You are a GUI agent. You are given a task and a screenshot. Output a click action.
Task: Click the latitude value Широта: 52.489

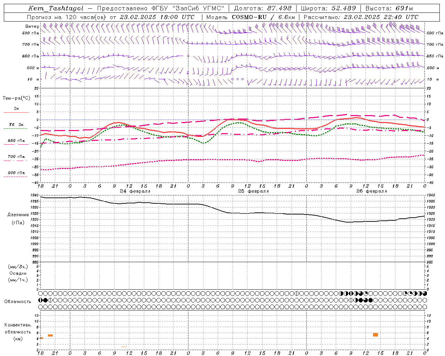click(329, 8)
